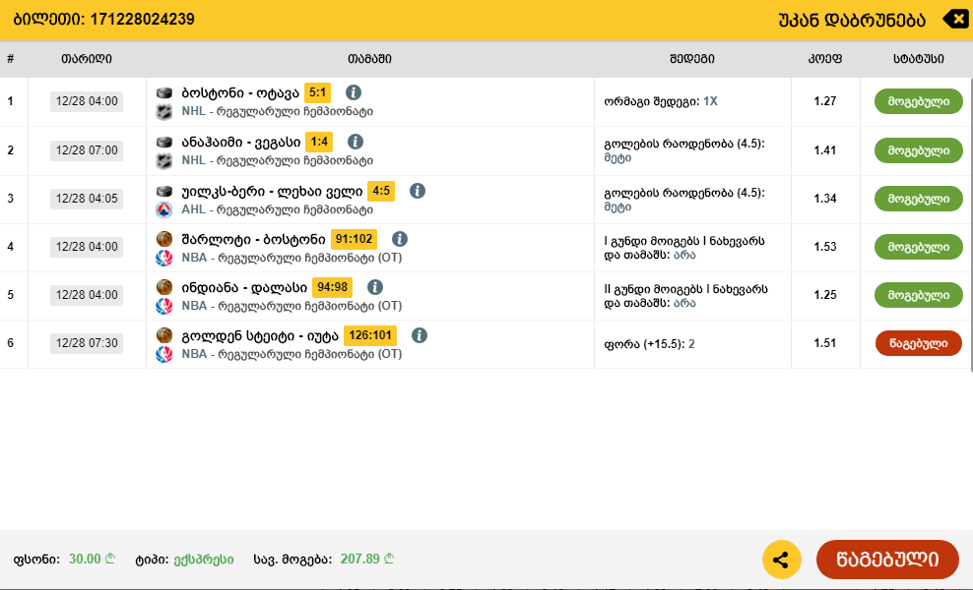Click potential win 207.89
Viewport: 973px width, 590px height.
(367, 559)
